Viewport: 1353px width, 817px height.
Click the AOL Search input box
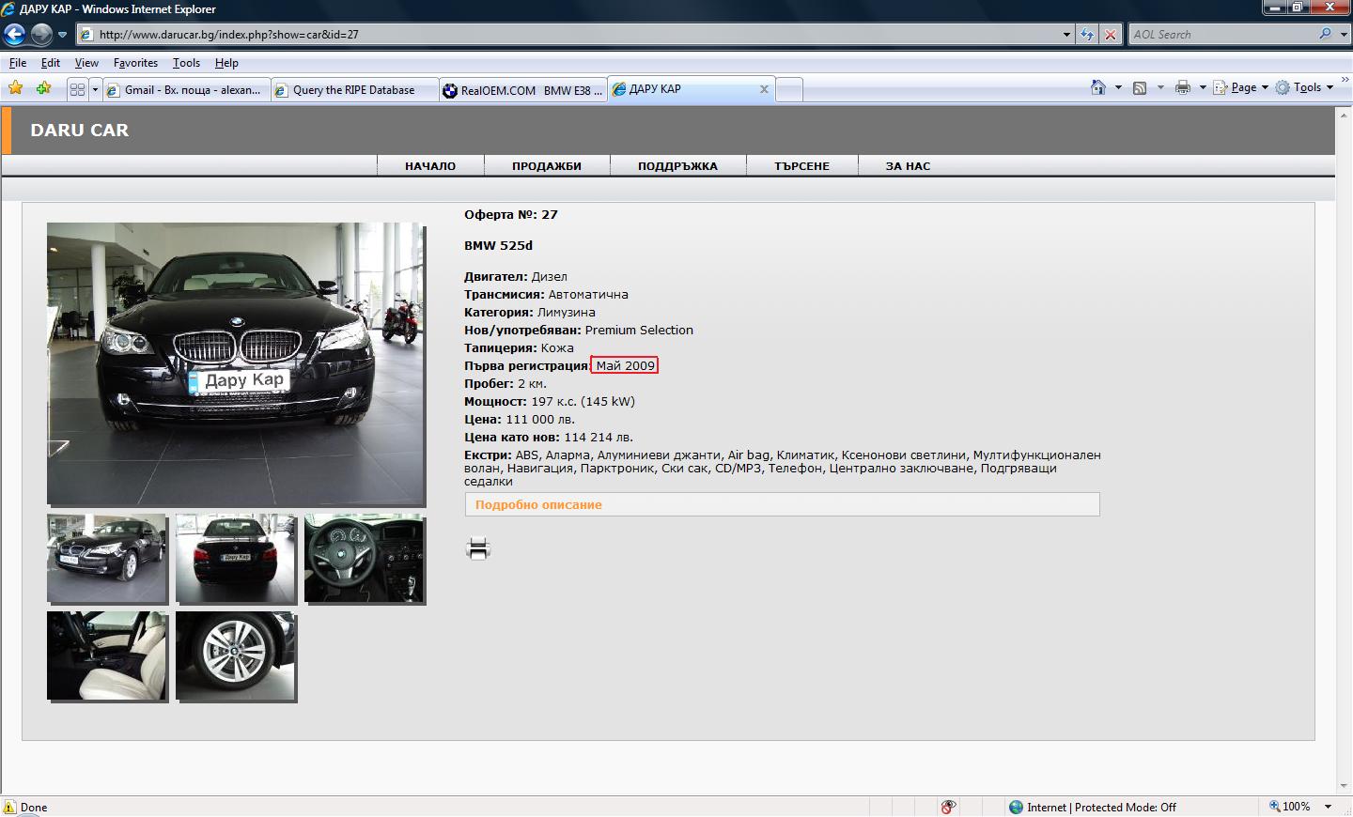coord(1221,35)
